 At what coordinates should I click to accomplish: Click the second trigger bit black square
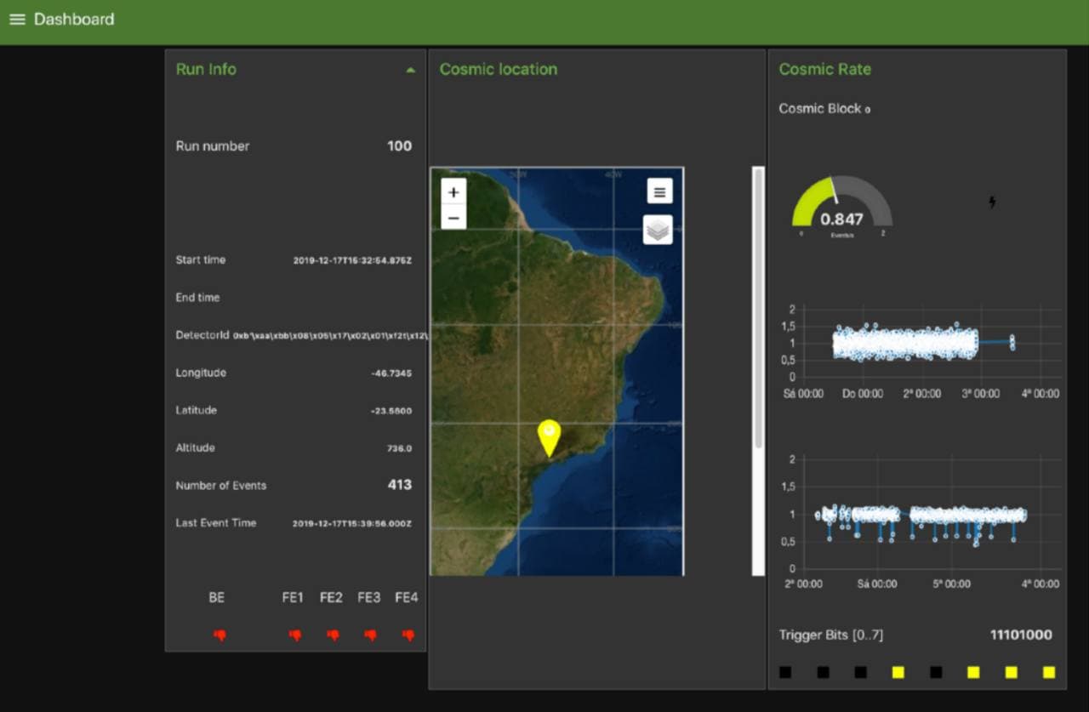click(824, 672)
